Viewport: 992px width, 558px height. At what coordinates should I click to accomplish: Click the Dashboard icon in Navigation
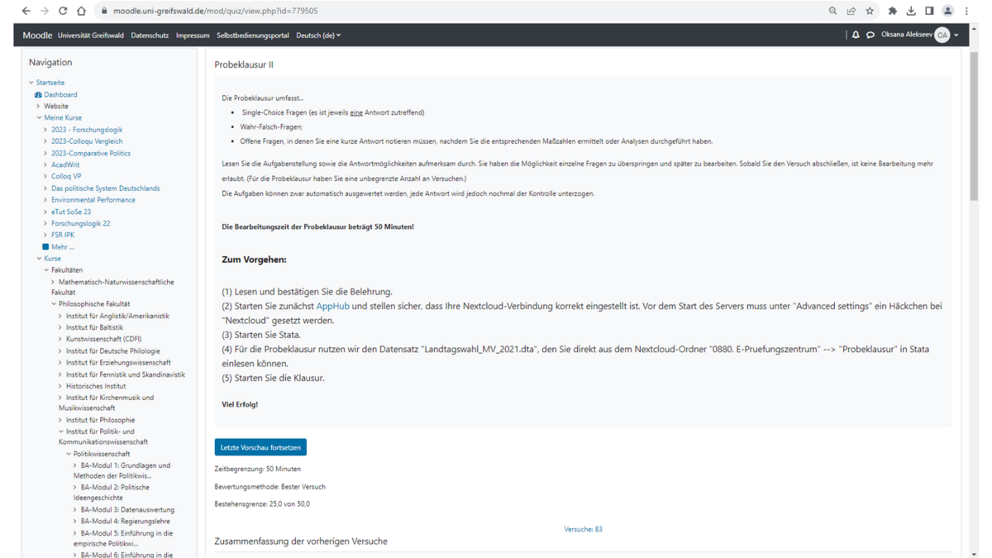[38, 94]
